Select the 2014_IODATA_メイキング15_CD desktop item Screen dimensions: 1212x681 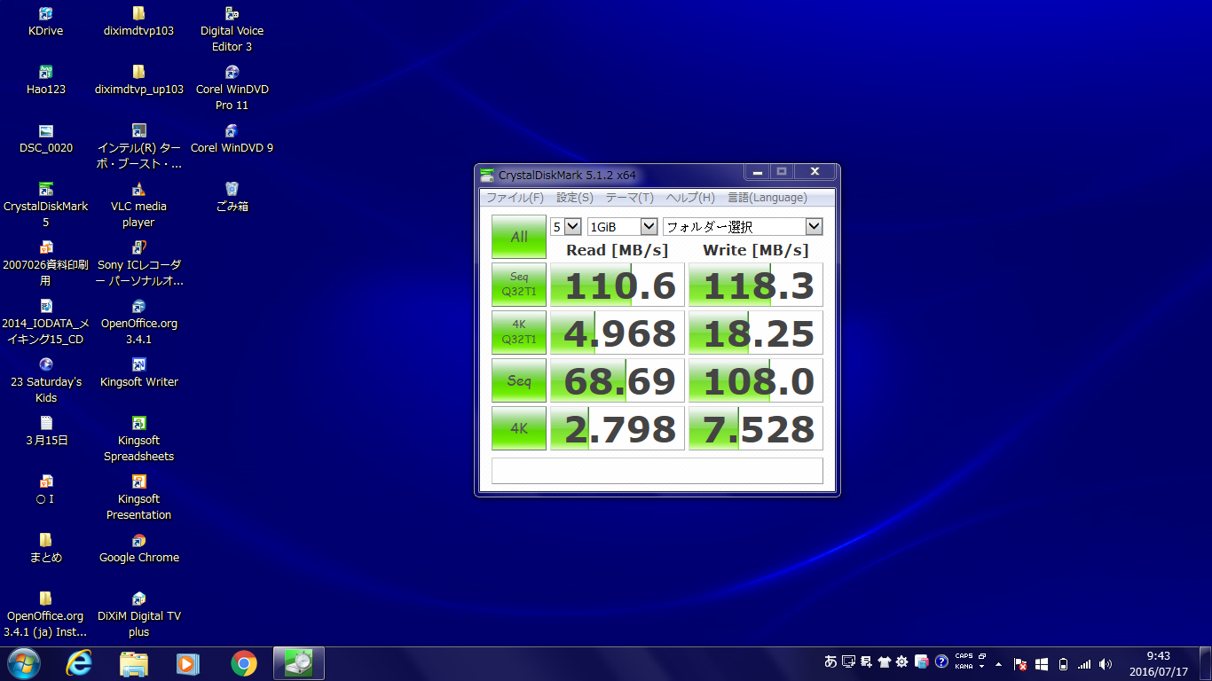click(46, 322)
